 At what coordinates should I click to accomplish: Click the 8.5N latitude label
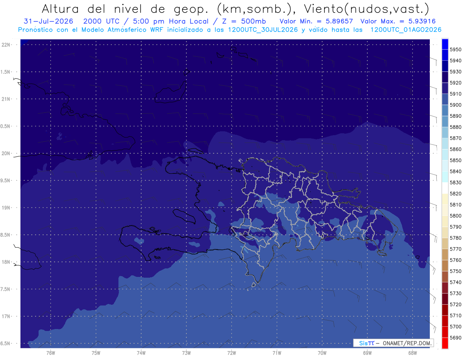[x=6, y=235]
